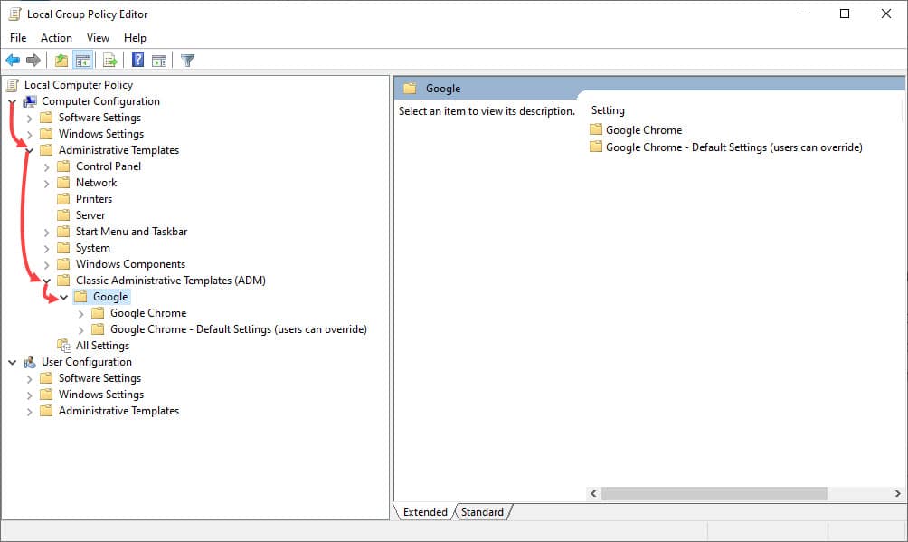
Task: Click the User Configuration user icon
Action: (30, 362)
